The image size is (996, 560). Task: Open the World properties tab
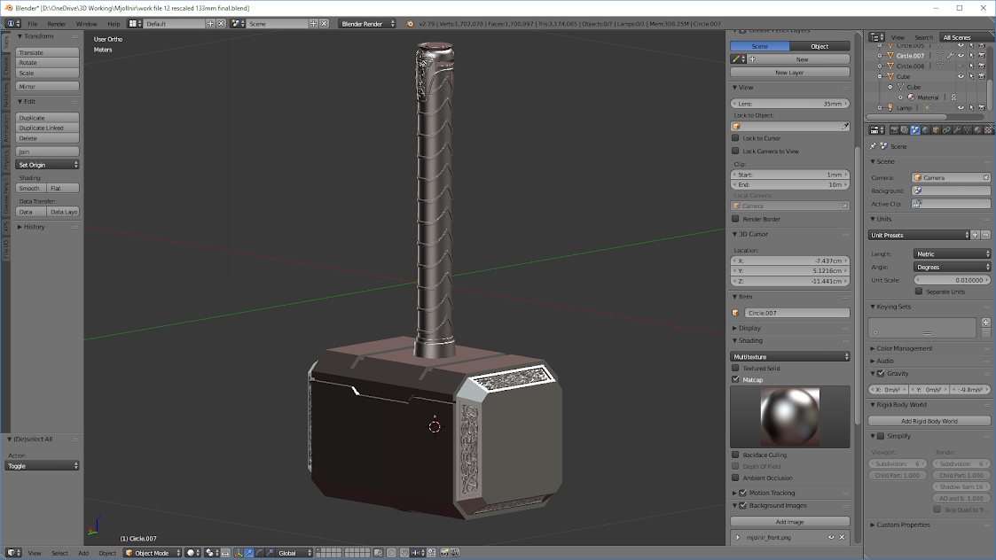pyautogui.click(x=926, y=129)
